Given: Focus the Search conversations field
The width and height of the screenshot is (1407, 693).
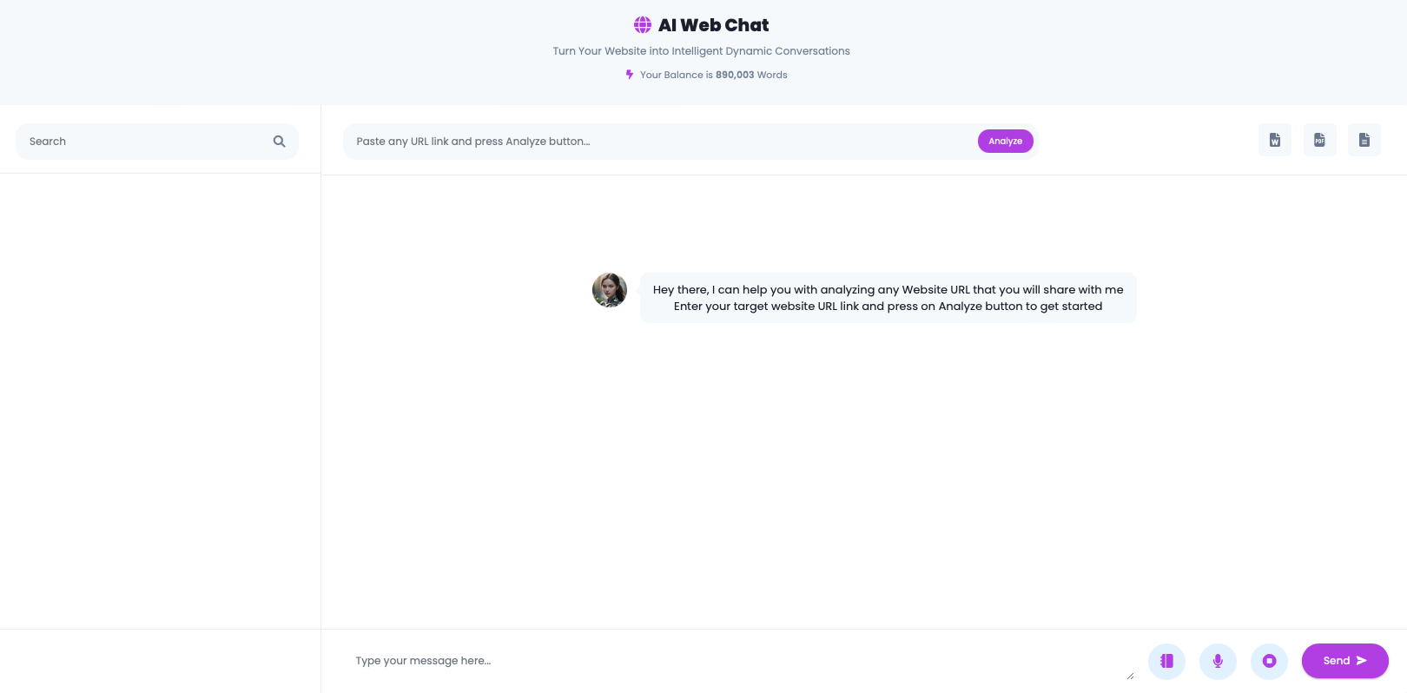Looking at the screenshot, I should click(146, 142).
